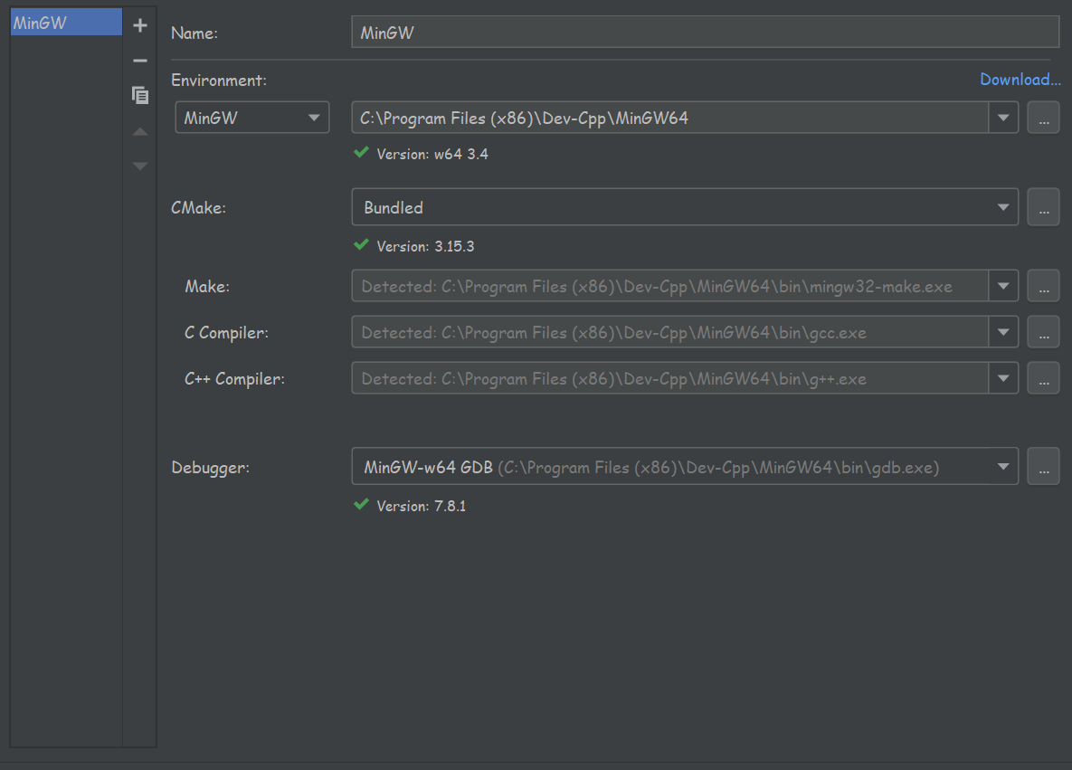Click the Name input field
Viewport: 1072px width, 770px height.
click(x=706, y=33)
